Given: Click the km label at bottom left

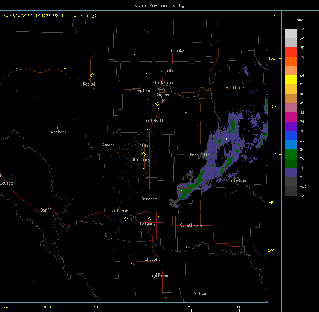Looking at the screenshot, I should tap(6, 308).
